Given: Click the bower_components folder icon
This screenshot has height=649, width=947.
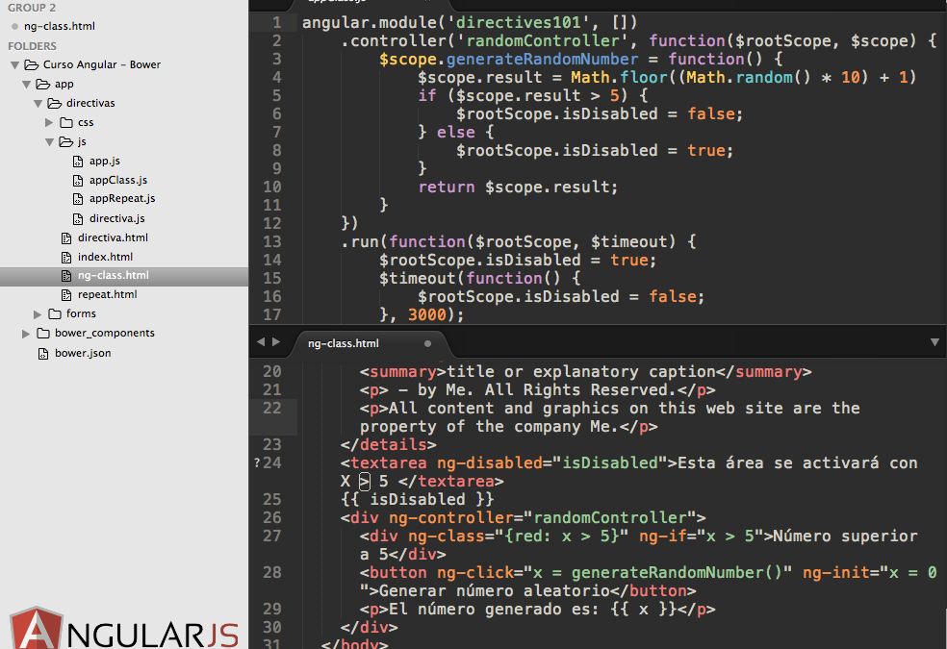Looking at the screenshot, I should (43, 333).
